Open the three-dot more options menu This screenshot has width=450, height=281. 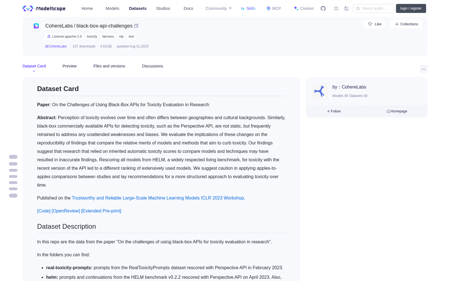coord(423,69)
